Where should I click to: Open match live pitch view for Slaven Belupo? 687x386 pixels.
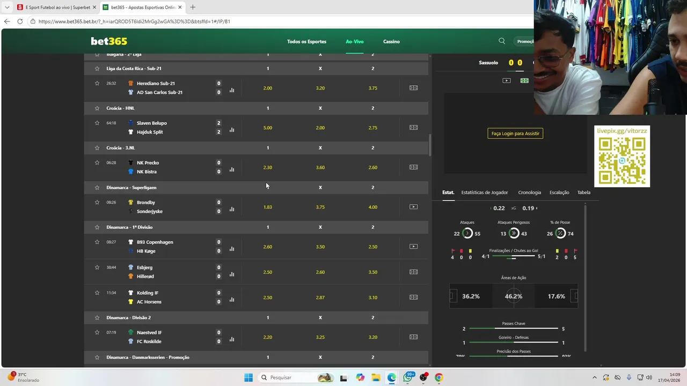[413, 128]
